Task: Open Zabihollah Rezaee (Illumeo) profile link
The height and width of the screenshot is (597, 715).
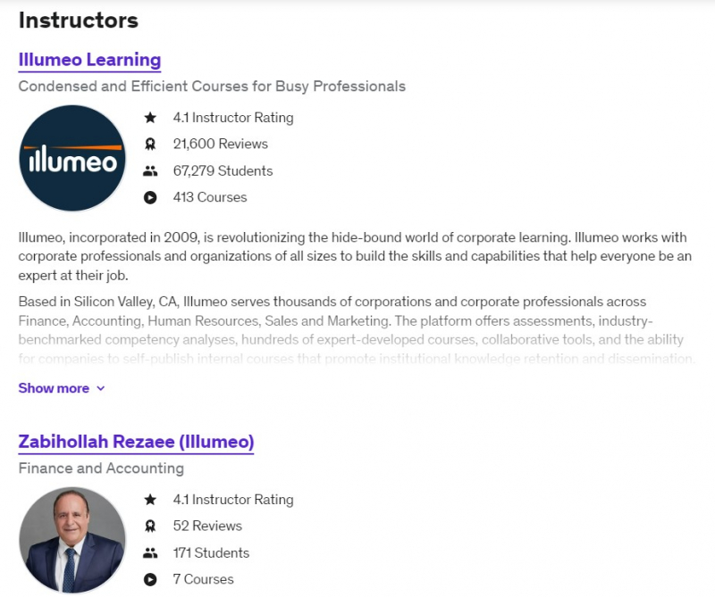Action: click(x=136, y=442)
